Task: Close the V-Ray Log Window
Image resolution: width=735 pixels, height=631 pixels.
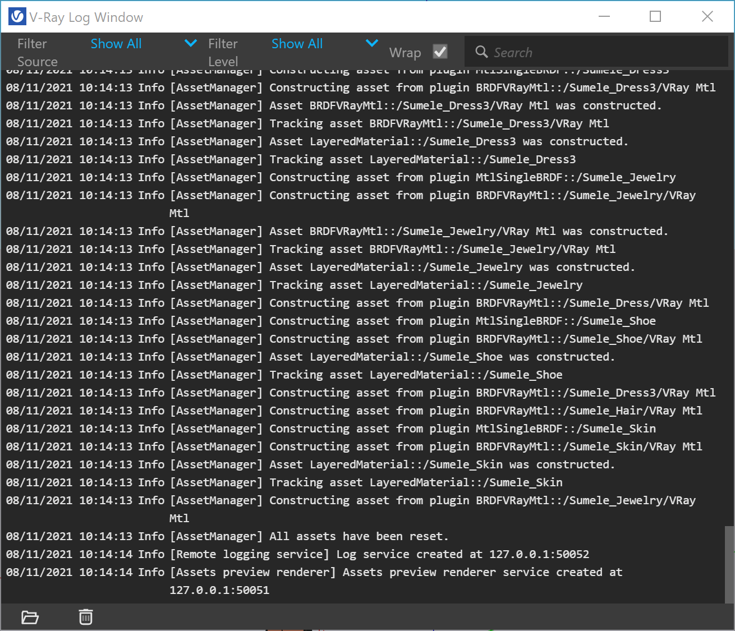Action: click(708, 16)
